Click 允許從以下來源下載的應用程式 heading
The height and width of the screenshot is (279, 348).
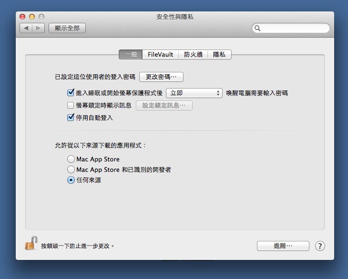[100, 145]
